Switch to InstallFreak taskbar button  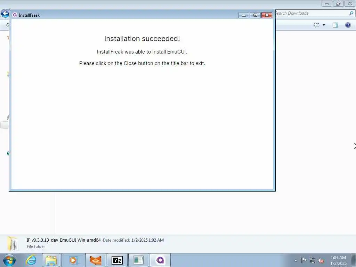click(x=160, y=260)
